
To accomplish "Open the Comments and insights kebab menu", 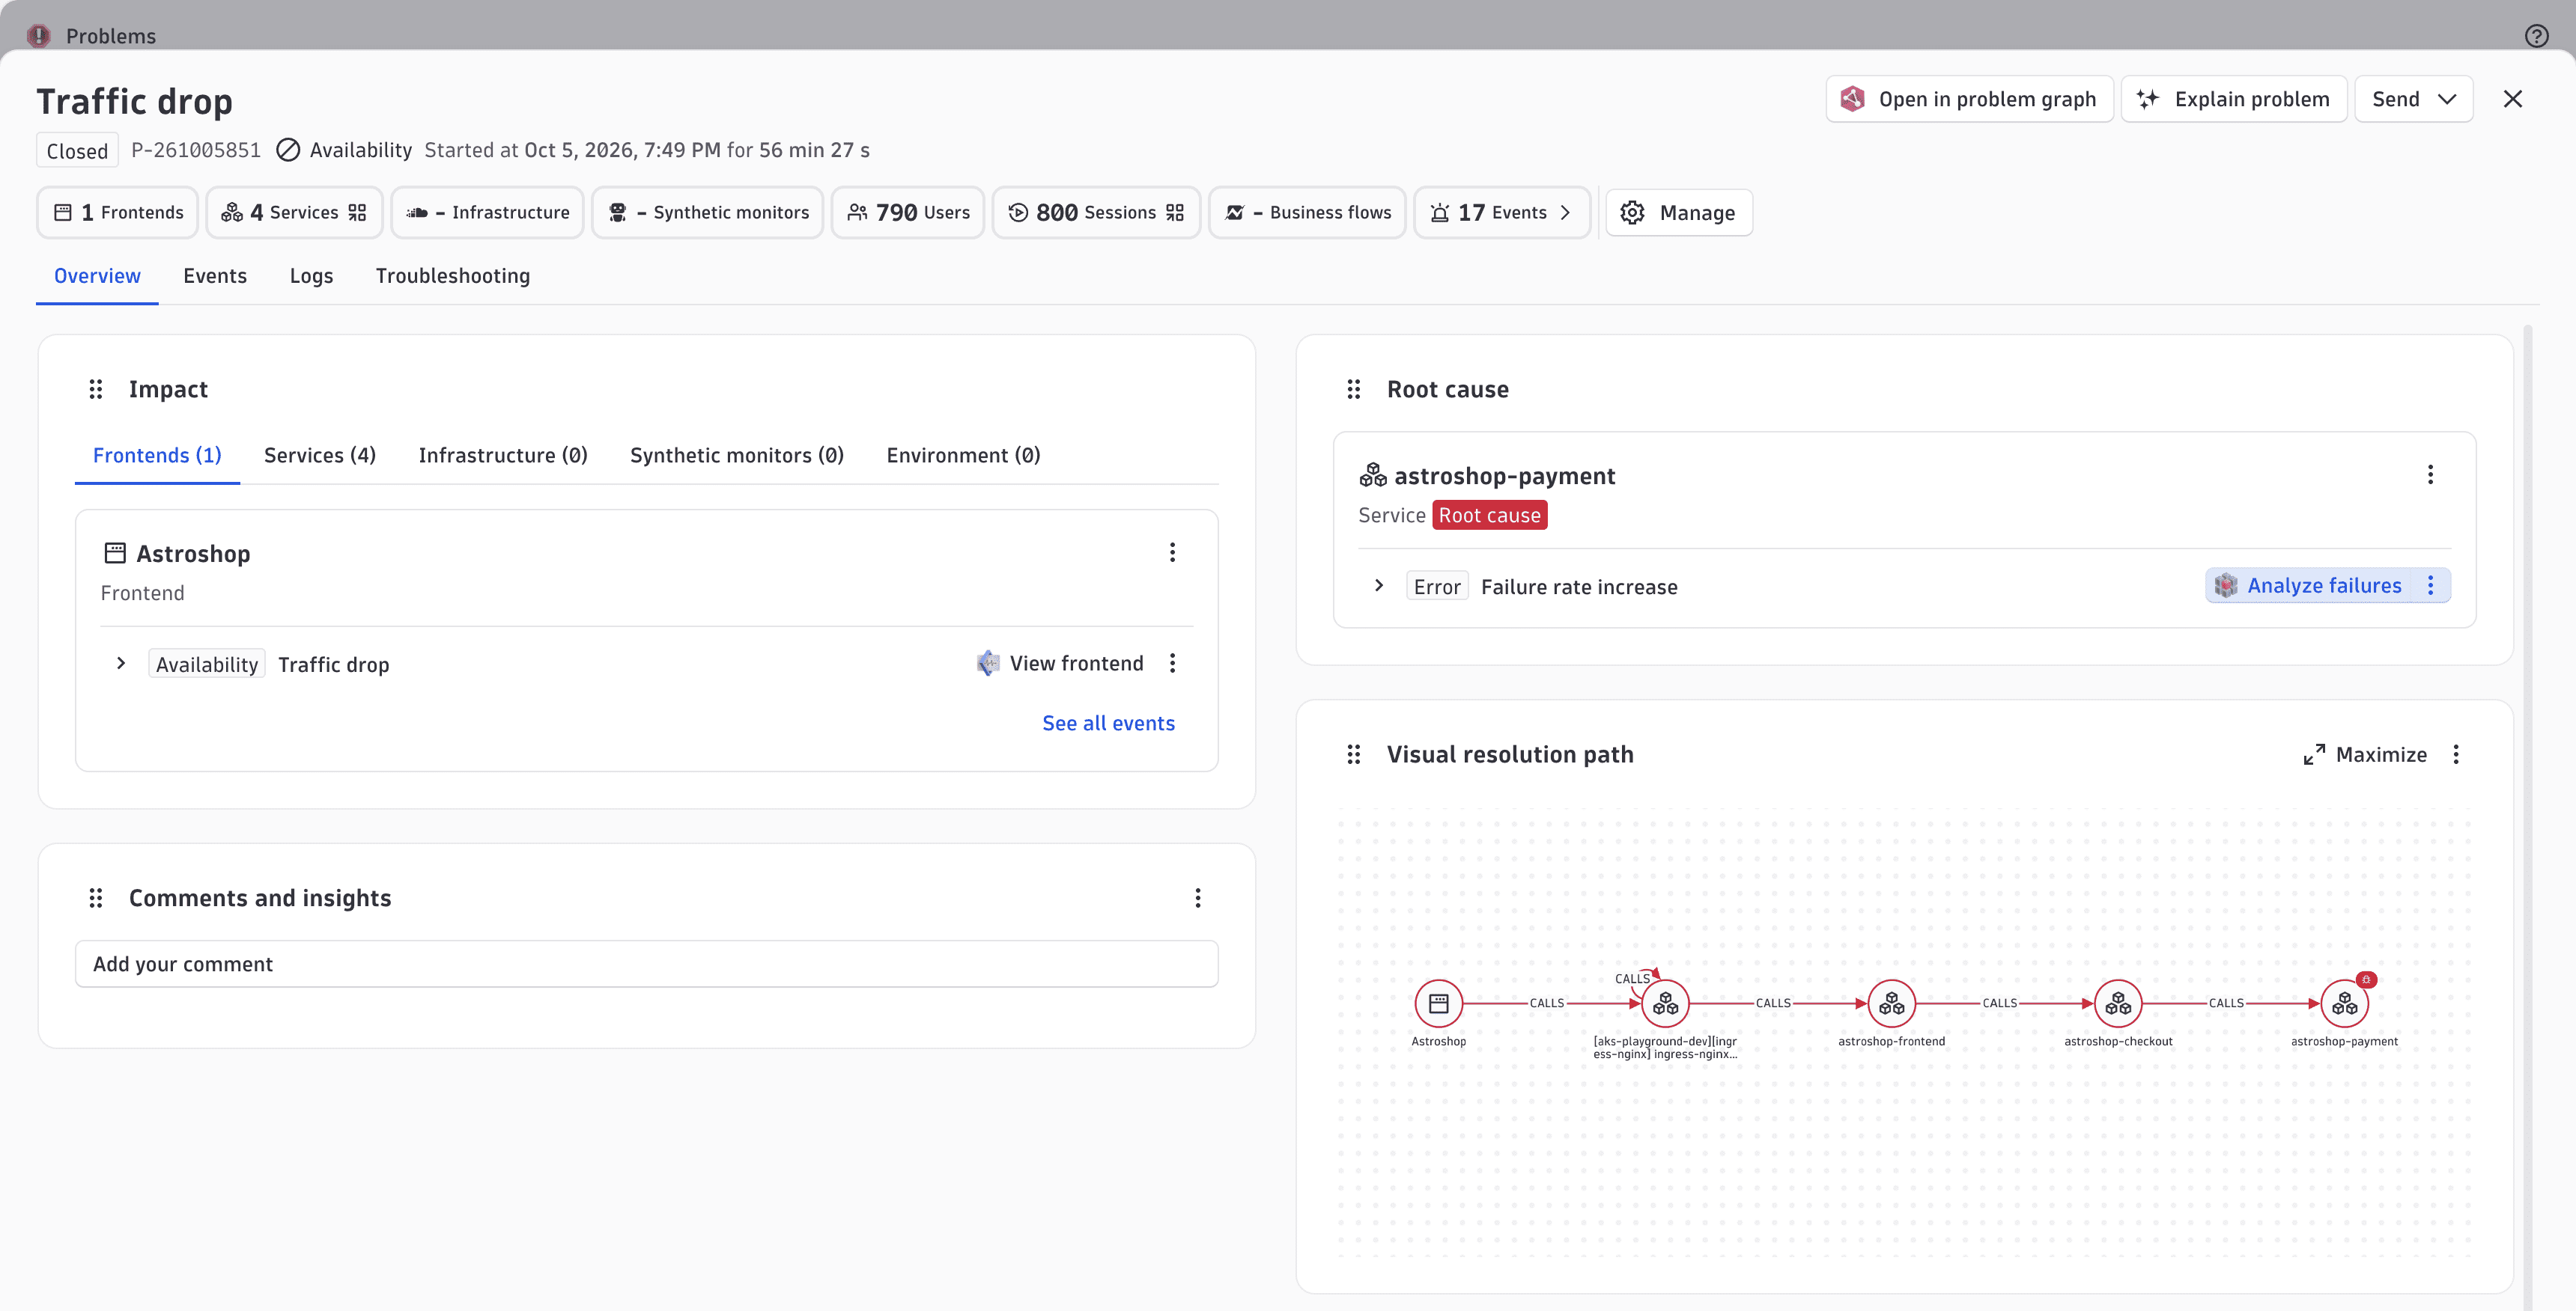I will click(1197, 898).
